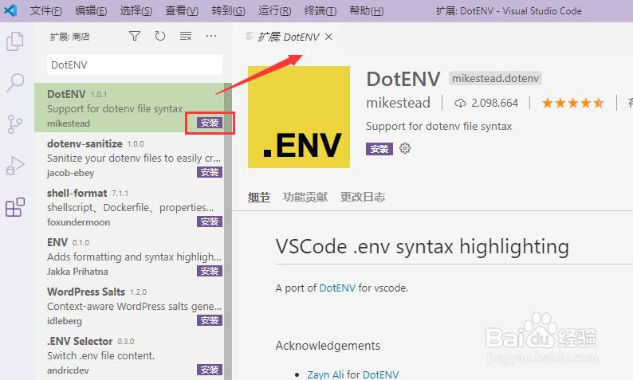Image resolution: width=633 pixels, height=380 pixels.
Task: Open the DotENV link in Acknowledgements
Action: tap(381, 374)
